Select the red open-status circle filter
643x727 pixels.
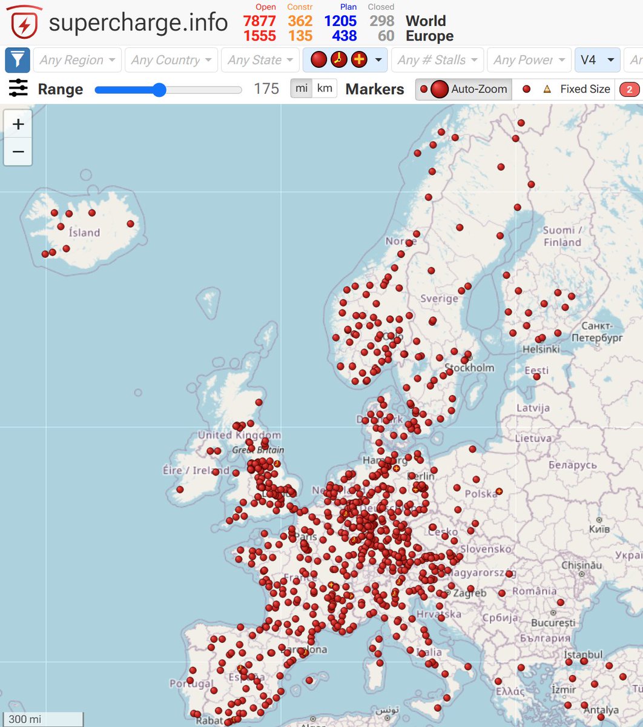(x=320, y=59)
